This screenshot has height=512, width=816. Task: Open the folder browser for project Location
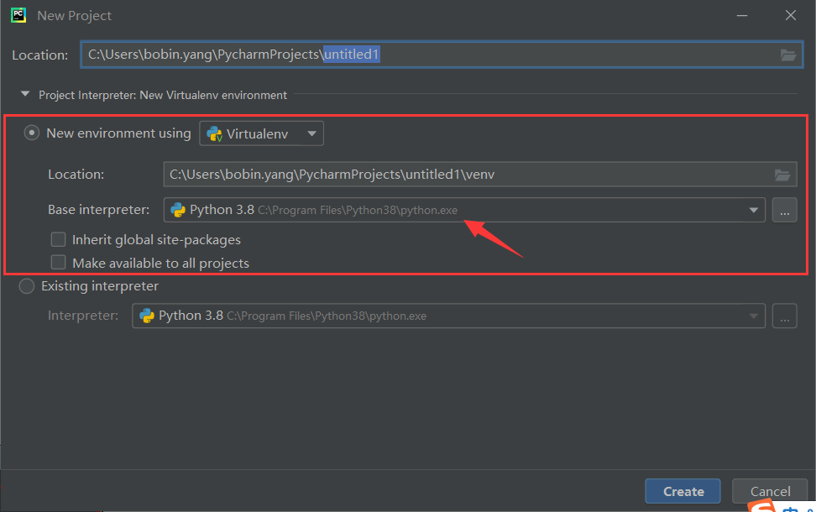(787, 55)
